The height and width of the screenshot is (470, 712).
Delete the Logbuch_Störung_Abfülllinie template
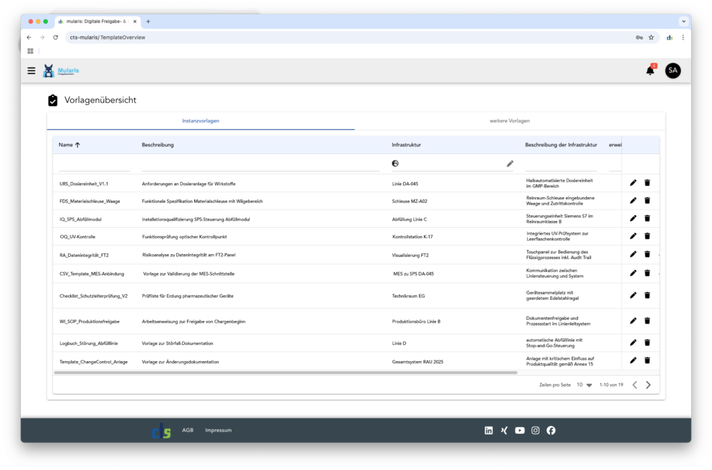tap(647, 342)
